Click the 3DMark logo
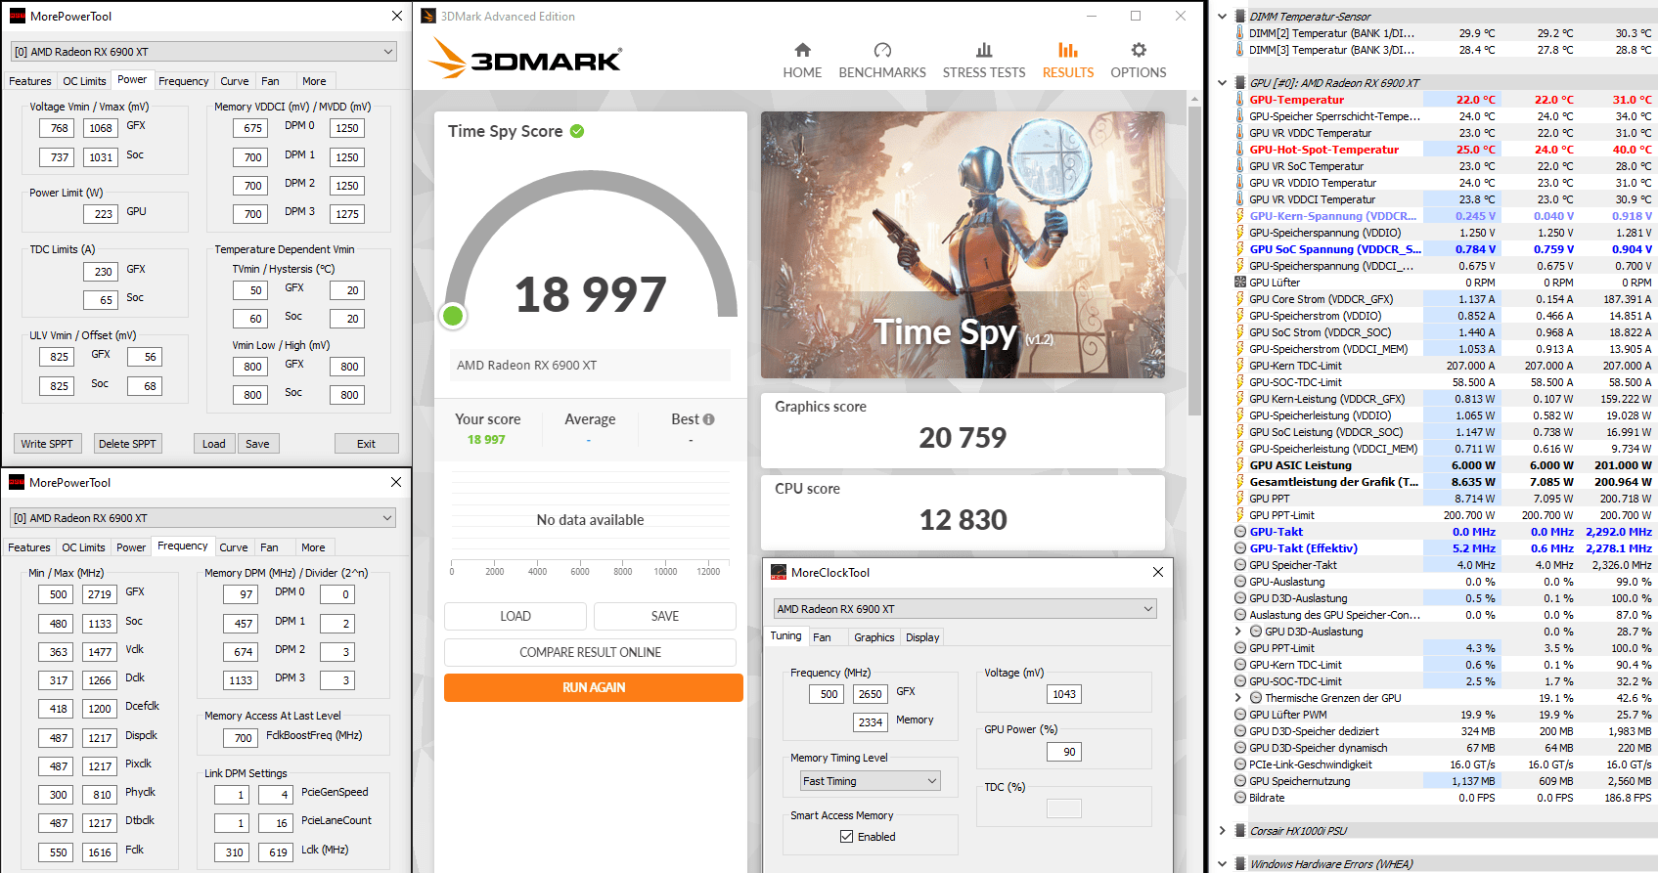This screenshot has height=873, width=1658. pyautogui.click(x=525, y=59)
